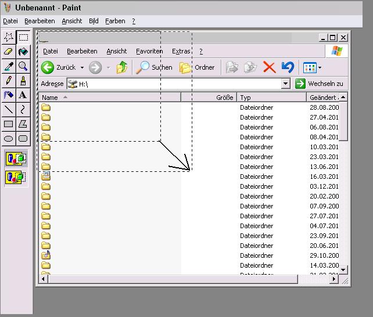Select the Pencil tool
Screen dimensions: 373x317
(x=9, y=81)
